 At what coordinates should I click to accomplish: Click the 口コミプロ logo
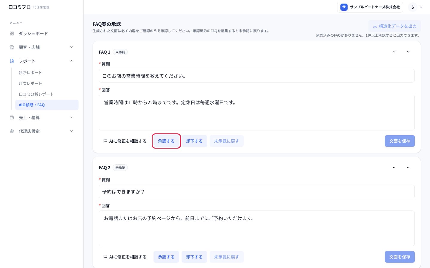19,7
